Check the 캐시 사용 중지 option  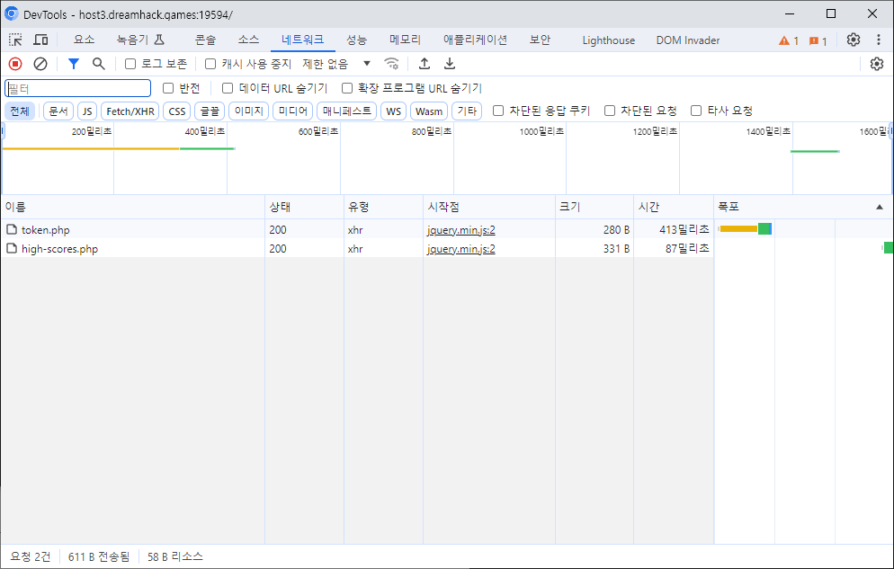click(x=210, y=64)
